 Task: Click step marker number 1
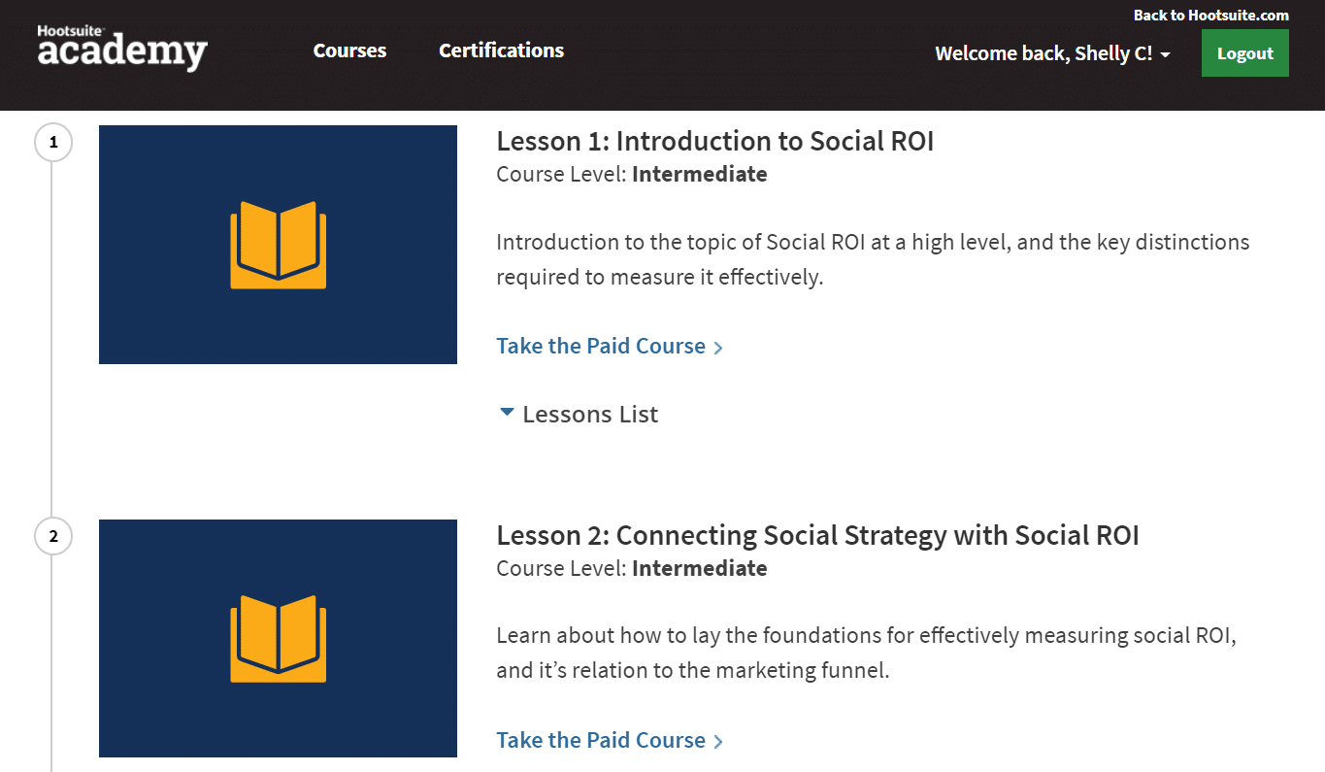point(53,143)
